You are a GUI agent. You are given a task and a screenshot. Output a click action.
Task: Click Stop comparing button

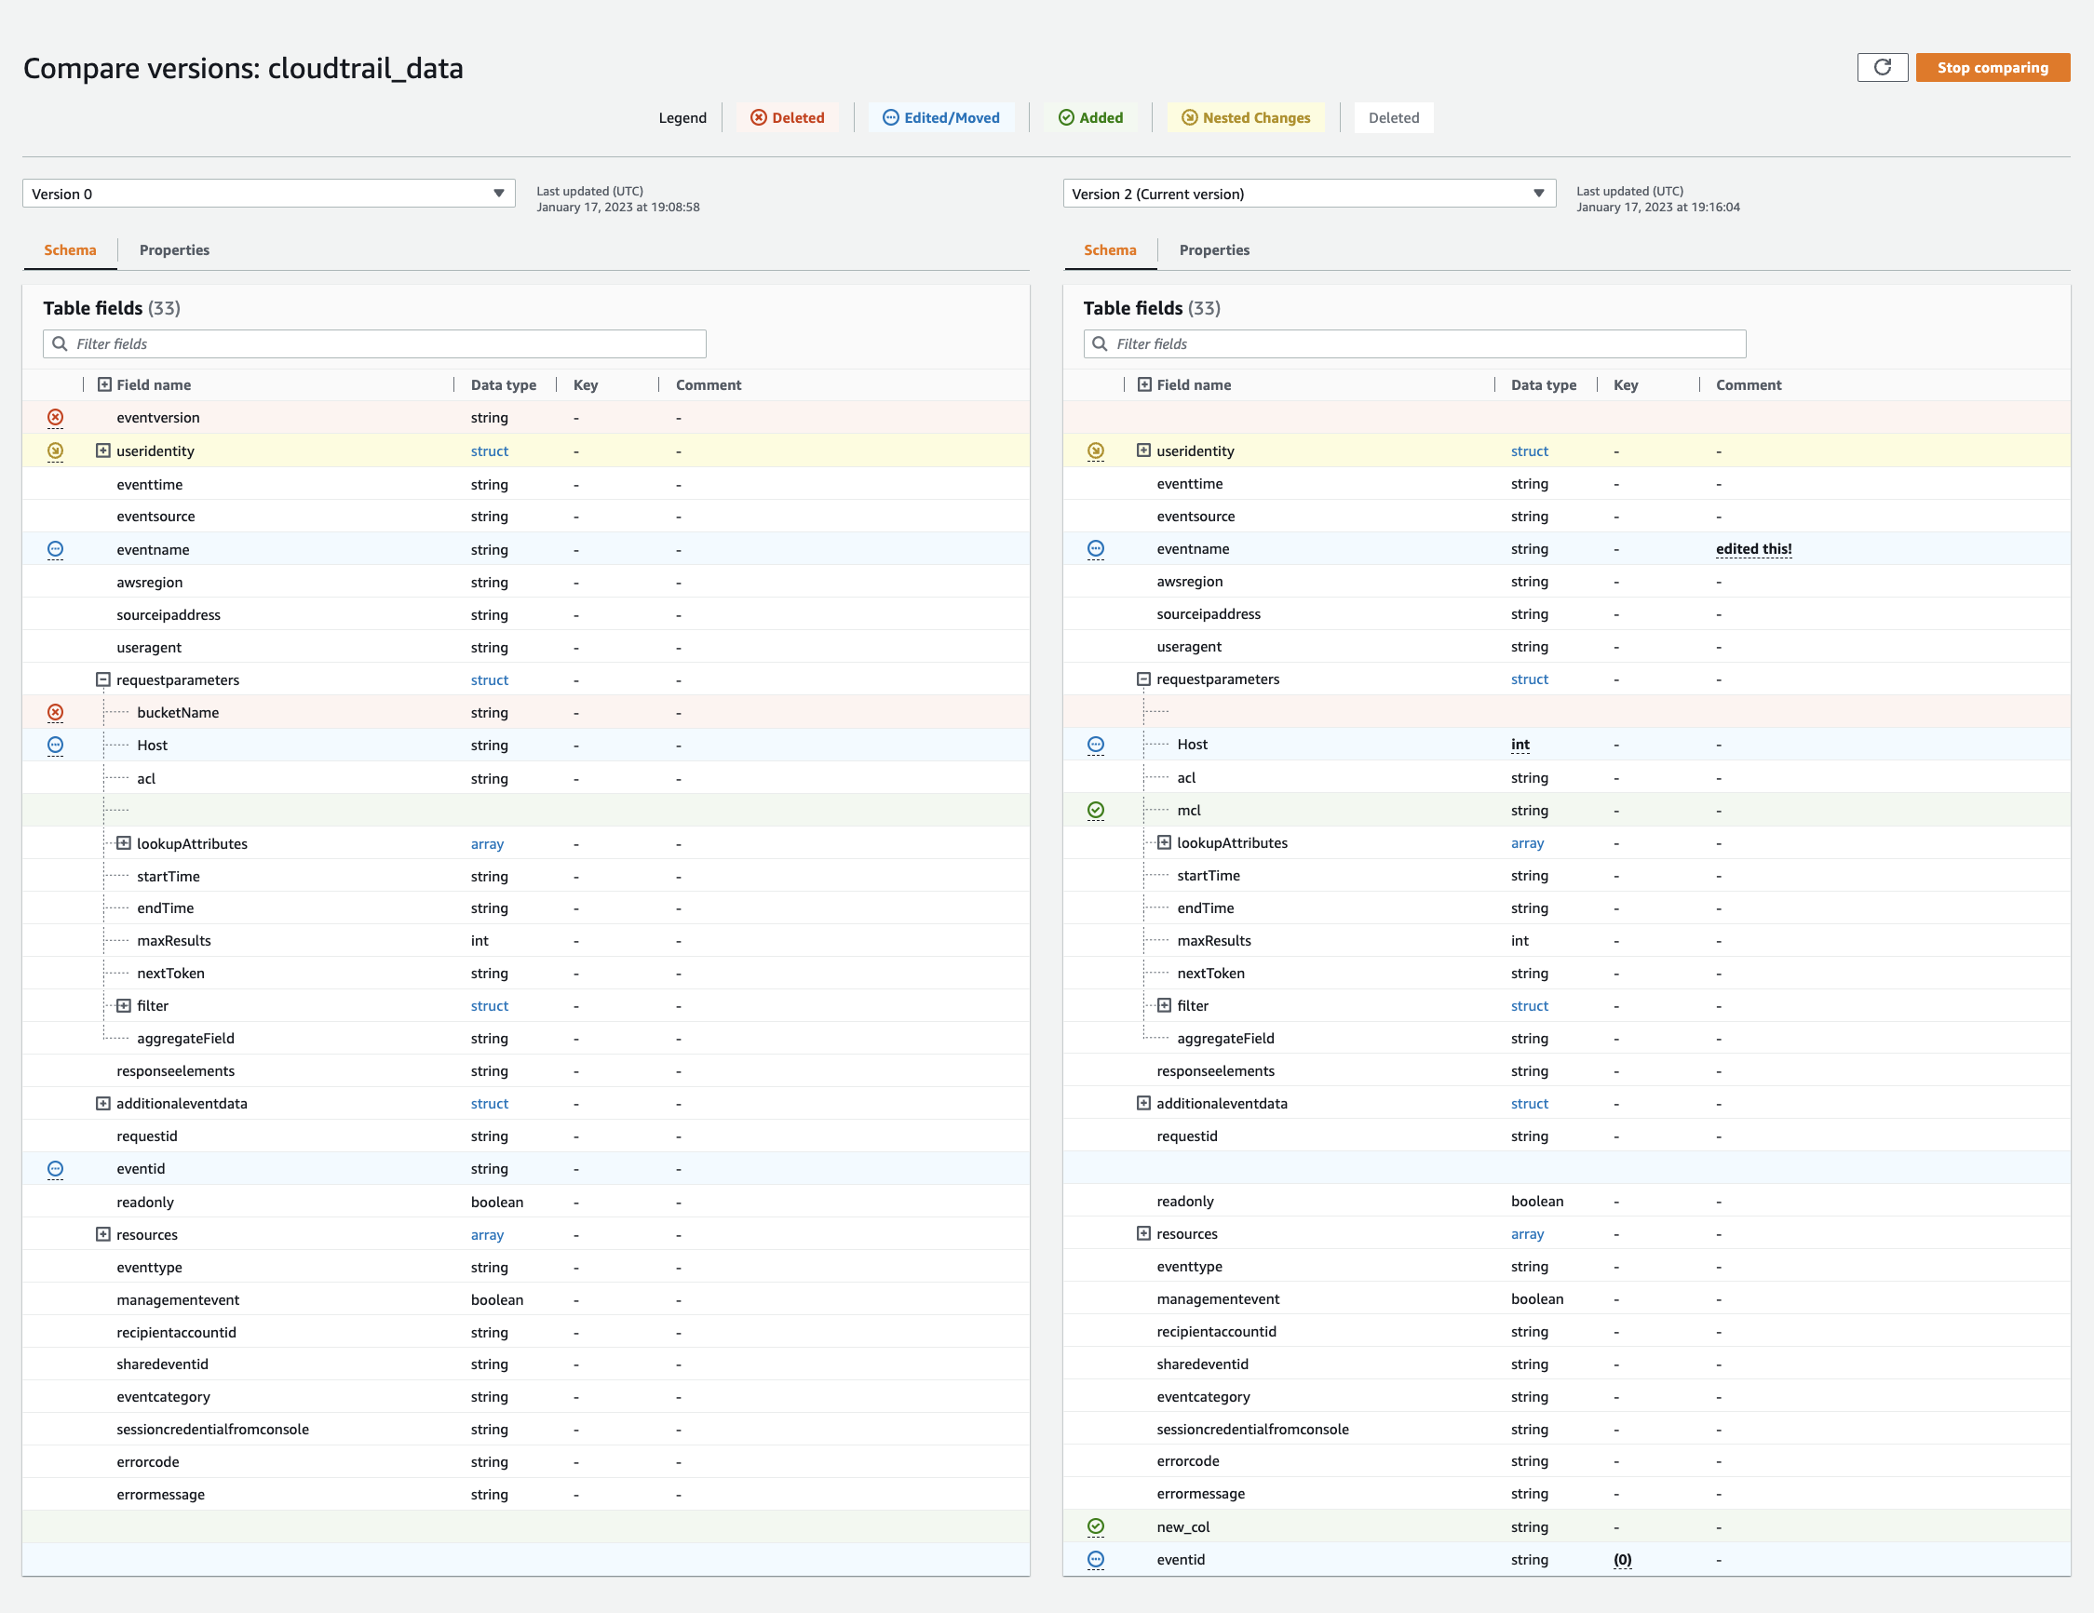[1994, 68]
